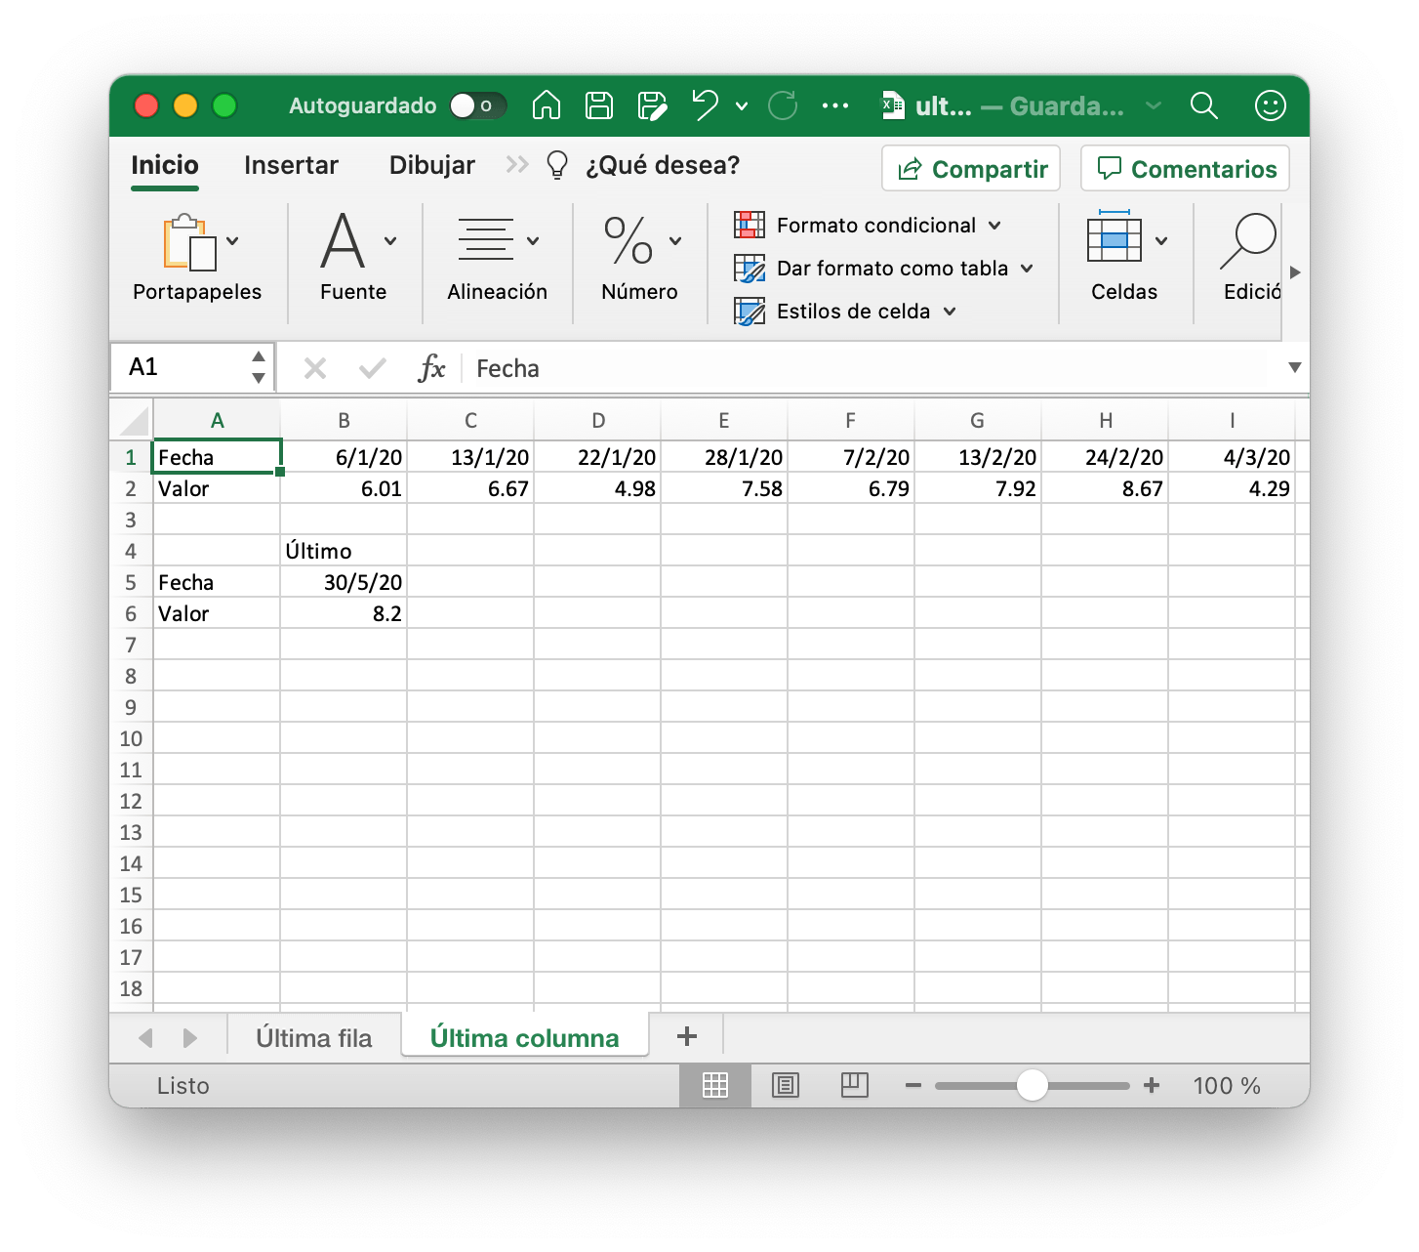Screen dimensions: 1419x1252
Task: Go to previous sheet with left arrow
Action: [x=145, y=1037]
